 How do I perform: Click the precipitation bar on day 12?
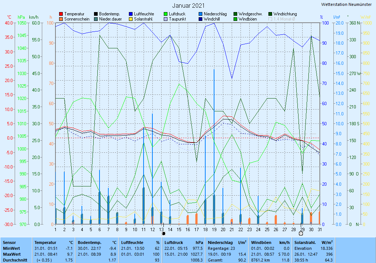(x=152, y=169)
